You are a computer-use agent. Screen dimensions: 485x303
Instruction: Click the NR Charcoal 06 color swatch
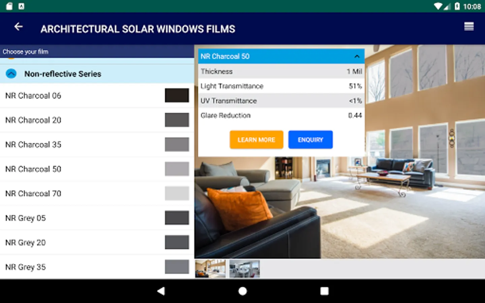point(176,95)
